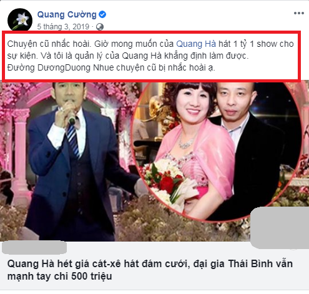The image size is (309, 294).
Task: Click the post text "Đường DươngDuong Nhue"
Action: click(x=61, y=68)
